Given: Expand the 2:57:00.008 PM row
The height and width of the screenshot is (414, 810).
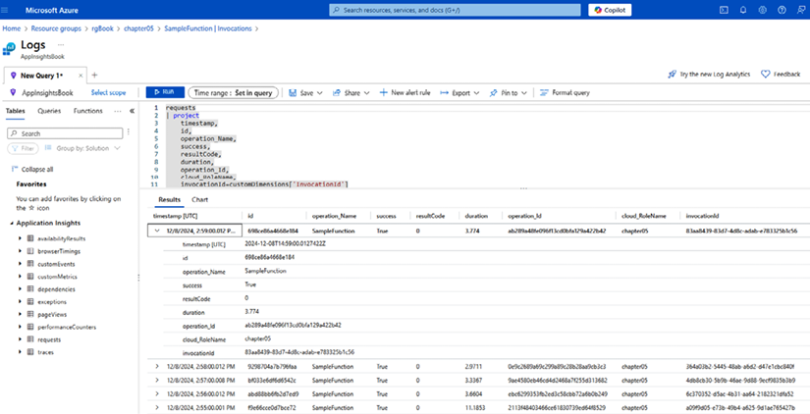Looking at the screenshot, I should [x=157, y=381].
